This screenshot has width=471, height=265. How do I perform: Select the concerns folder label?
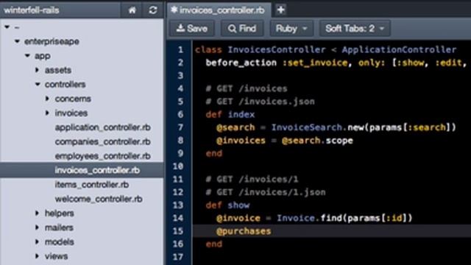point(73,99)
